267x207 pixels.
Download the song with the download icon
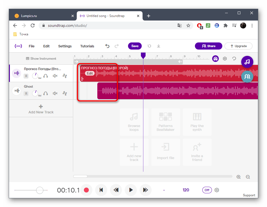[x=158, y=46]
